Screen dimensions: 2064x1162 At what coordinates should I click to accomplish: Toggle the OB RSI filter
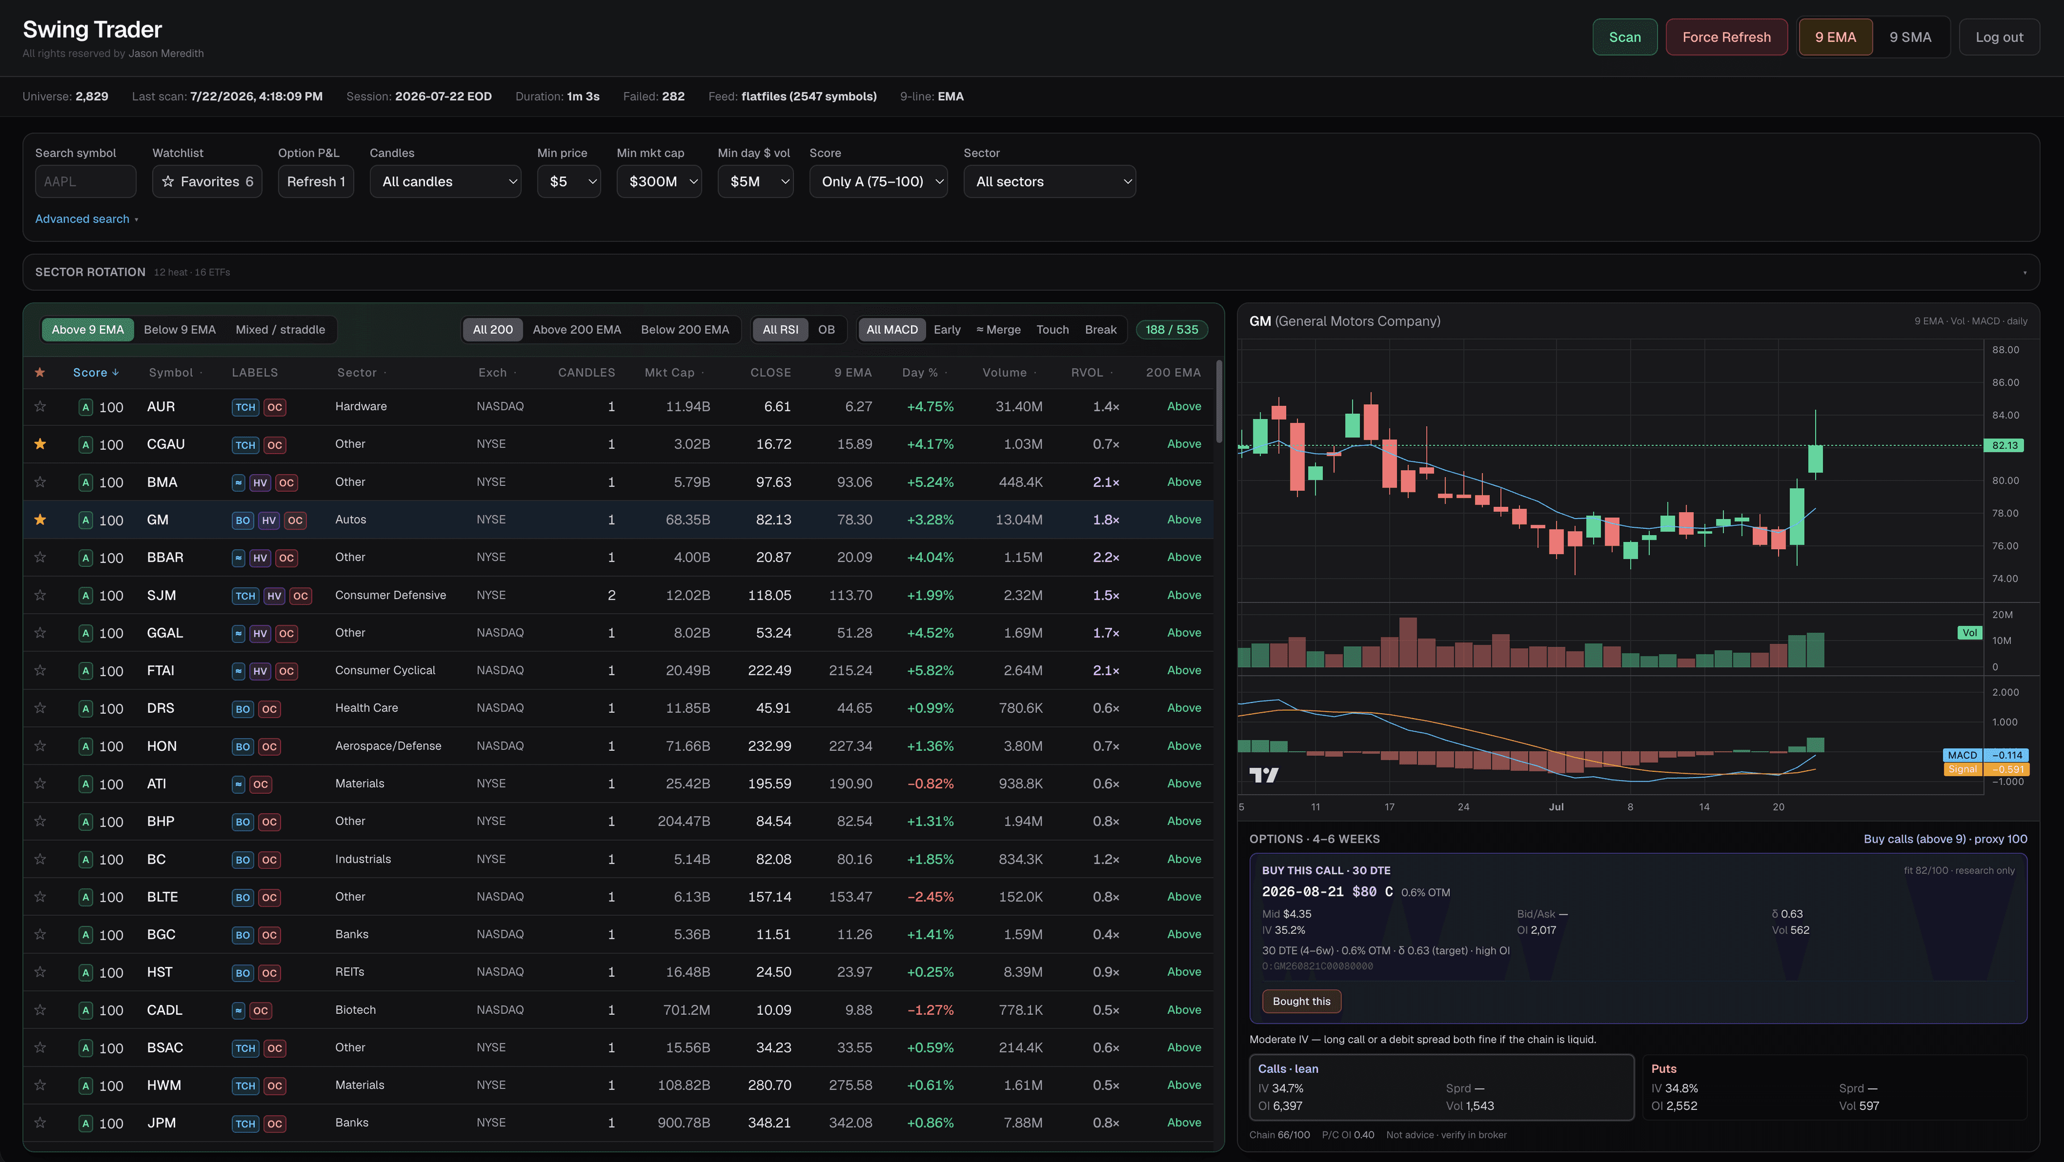[826, 329]
